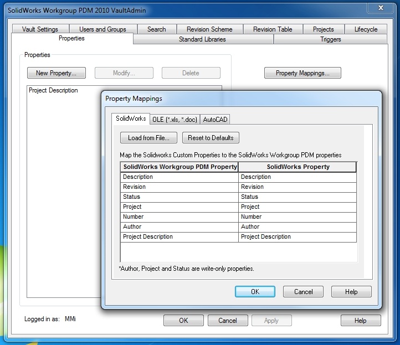Open the Users and Groups tab

(x=103, y=29)
